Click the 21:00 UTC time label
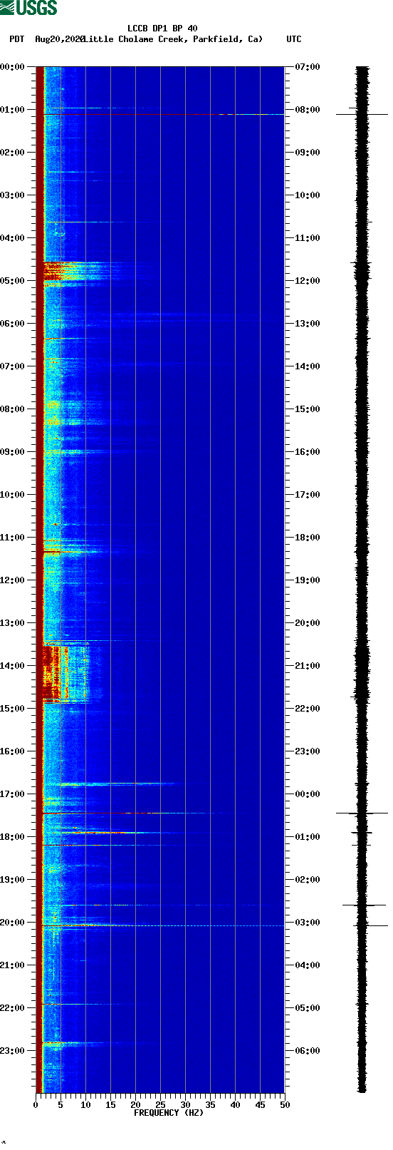 [x=308, y=666]
